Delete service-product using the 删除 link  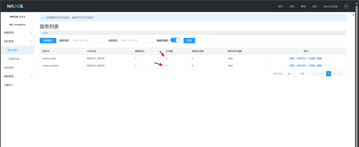tap(319, 66)
